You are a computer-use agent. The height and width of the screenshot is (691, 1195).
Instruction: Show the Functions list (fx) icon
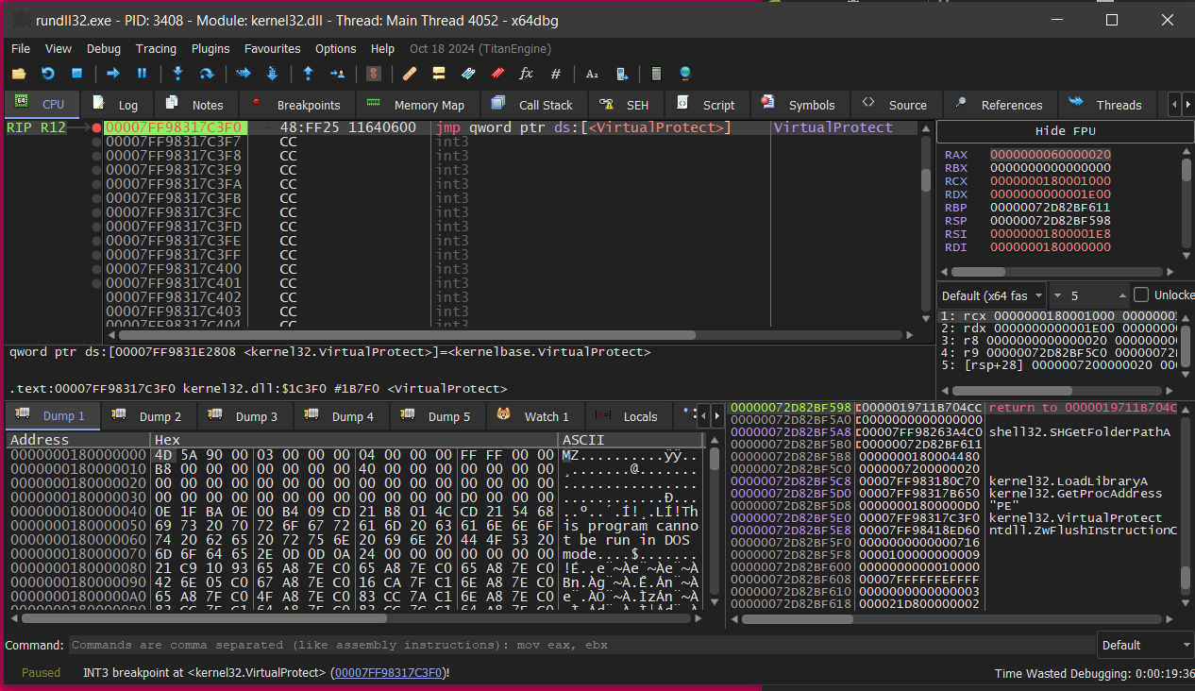click(526, 74)
